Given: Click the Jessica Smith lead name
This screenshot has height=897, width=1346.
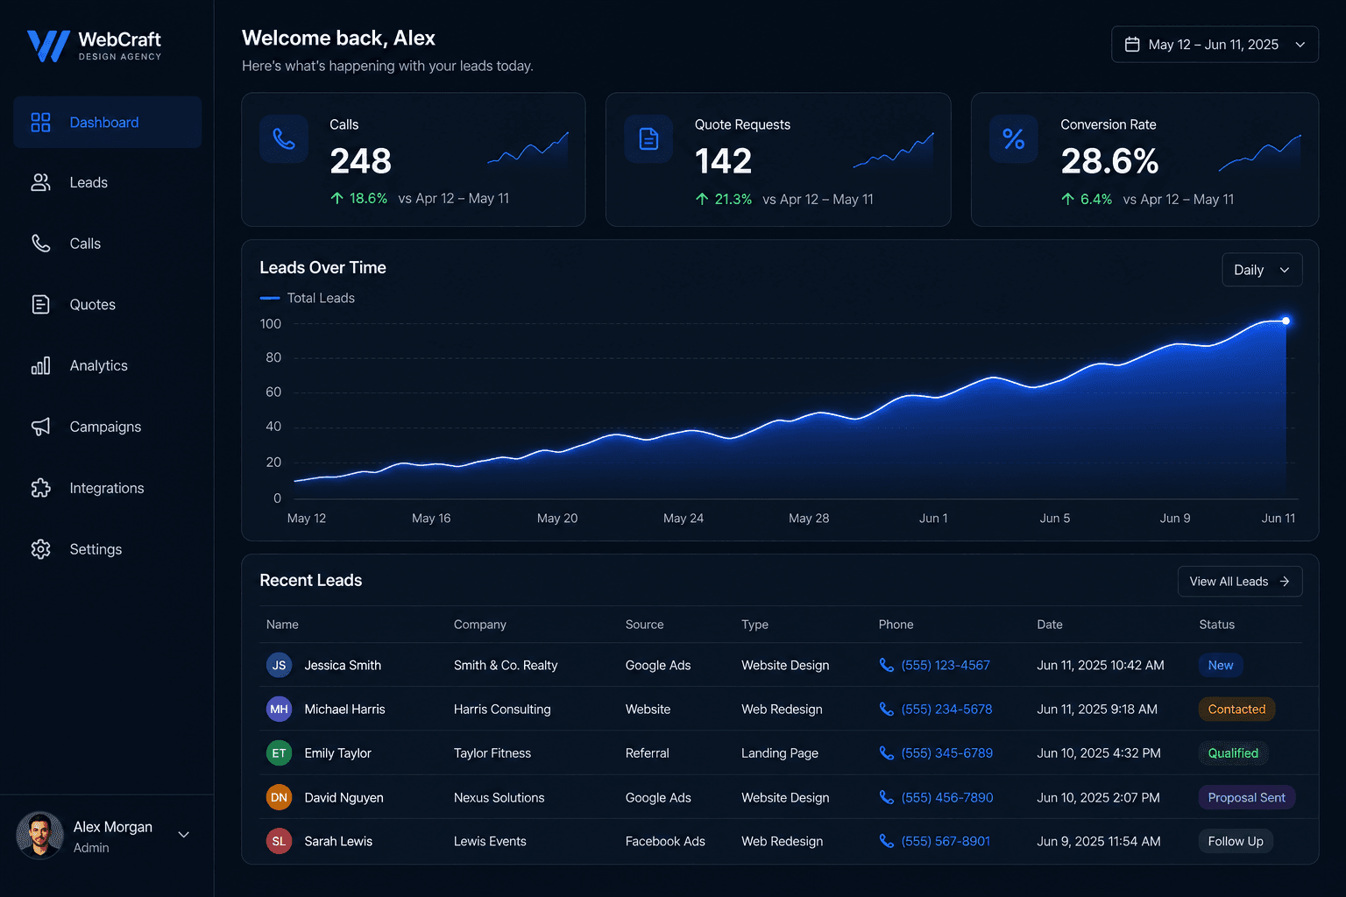Looking at the screenshot, I should (343, 665).
